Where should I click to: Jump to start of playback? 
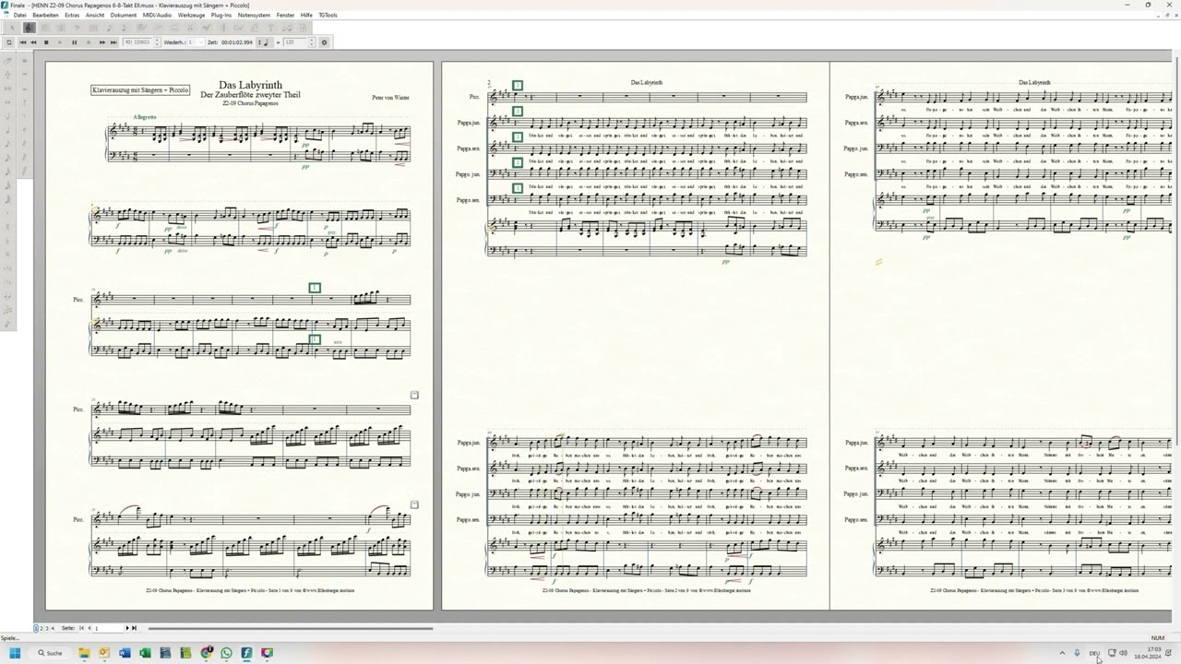pos(23,42)
